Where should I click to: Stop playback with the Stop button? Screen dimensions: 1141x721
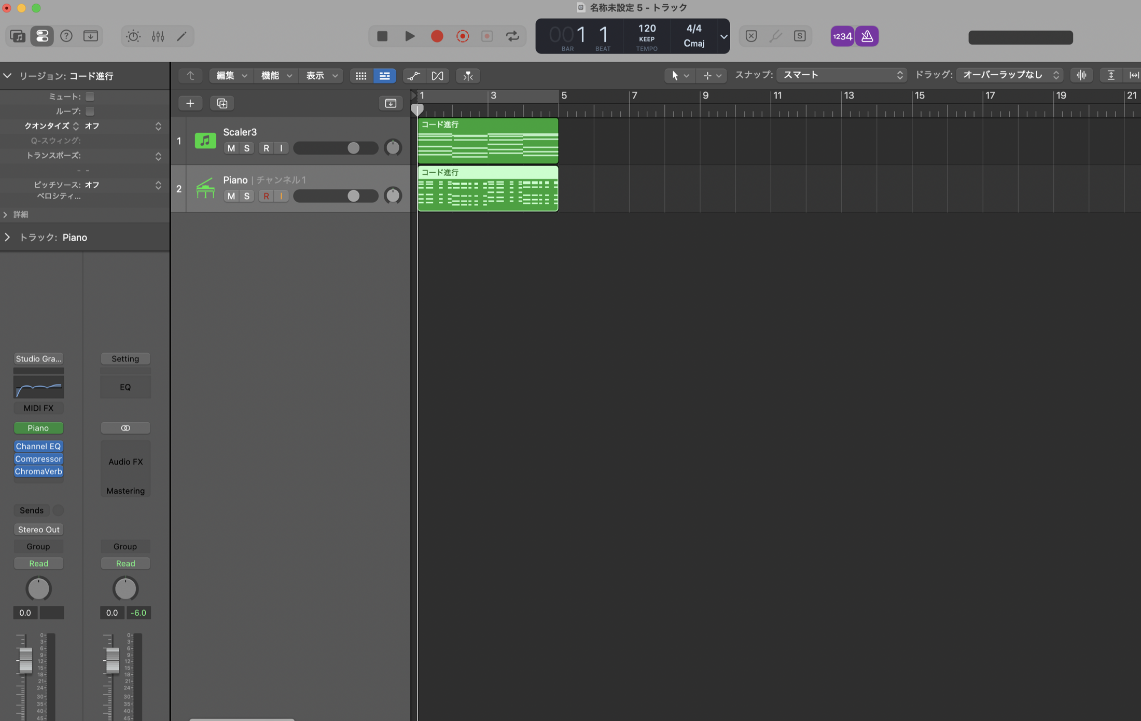(x=382, y=36)
